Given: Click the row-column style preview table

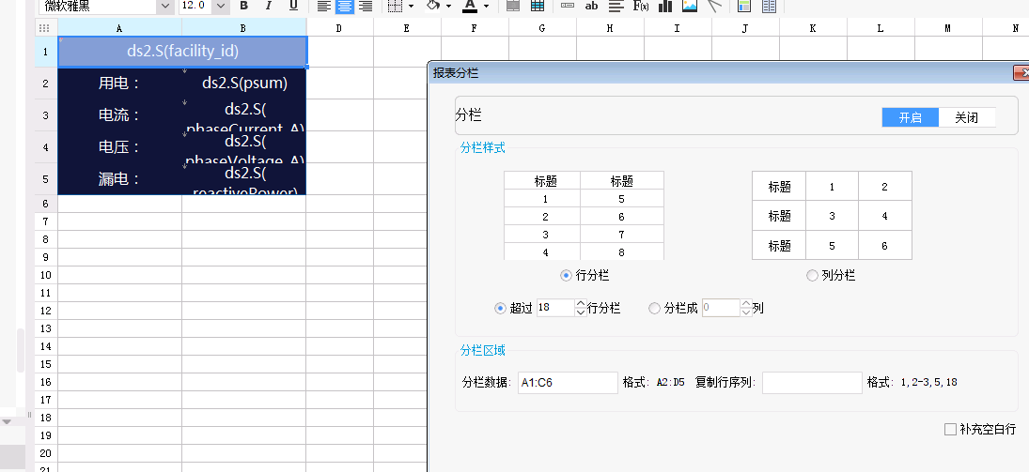Looking at the screenshot, I should tap(585, 216).
